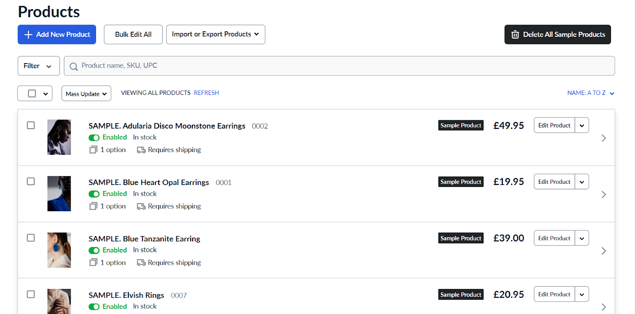
Task: Disable the Elvish Rings Enabled toggle
Action: [94, 307]
